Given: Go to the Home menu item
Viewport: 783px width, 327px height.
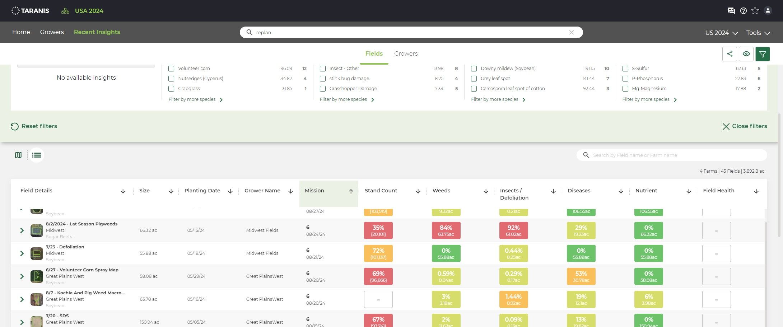Looking at the screenshot, I should click(21, 32).
